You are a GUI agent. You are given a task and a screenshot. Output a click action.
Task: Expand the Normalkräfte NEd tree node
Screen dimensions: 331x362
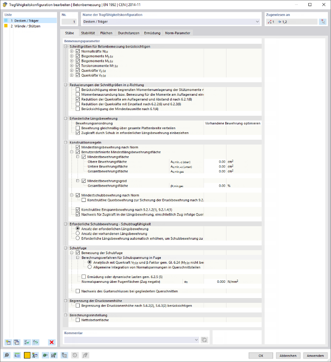point(72,51)
